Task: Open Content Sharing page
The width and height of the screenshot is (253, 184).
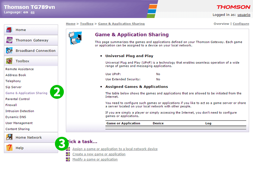Action: click(x=17, y=129)
